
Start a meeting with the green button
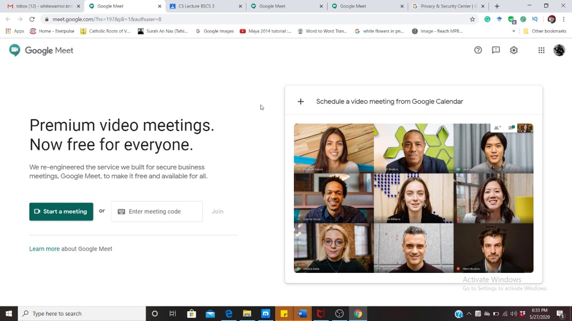click(61, 211)
